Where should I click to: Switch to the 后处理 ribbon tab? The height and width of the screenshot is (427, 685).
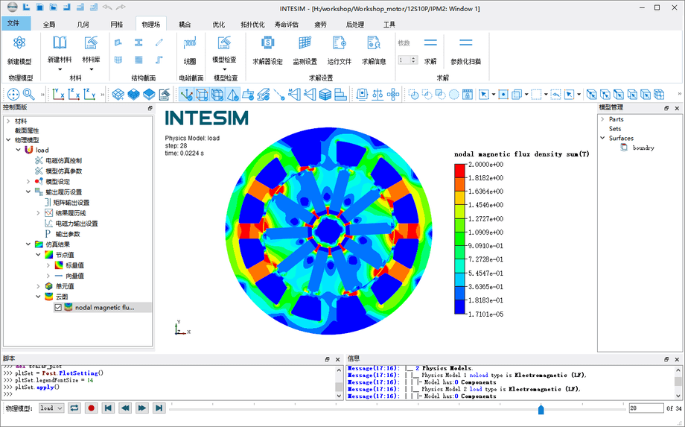click(x=355, y=24)
